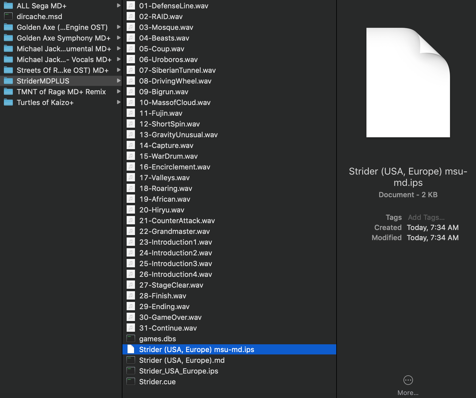Select Michael Jack...umental MD+ folder name
Viewport: 476px width, 398px height.
pyautogui.click(x=64, y=49)
